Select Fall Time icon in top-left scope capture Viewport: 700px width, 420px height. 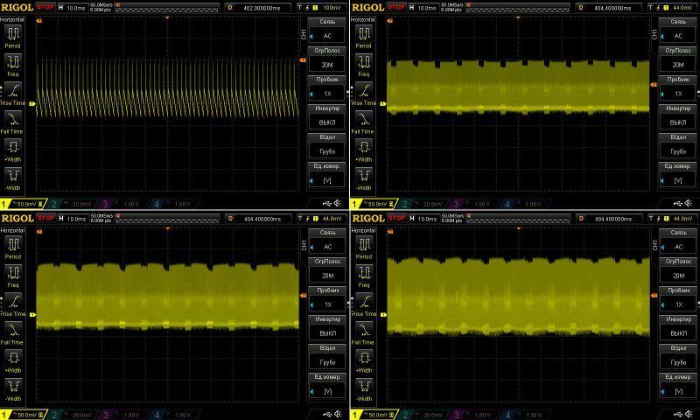pos(13,119)
